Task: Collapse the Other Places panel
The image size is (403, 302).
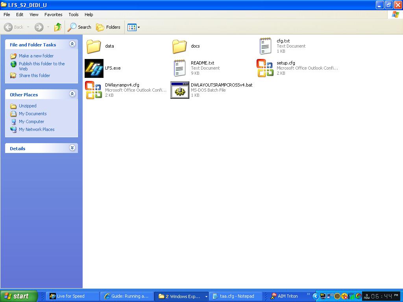Action: click(x=72, y=94)
